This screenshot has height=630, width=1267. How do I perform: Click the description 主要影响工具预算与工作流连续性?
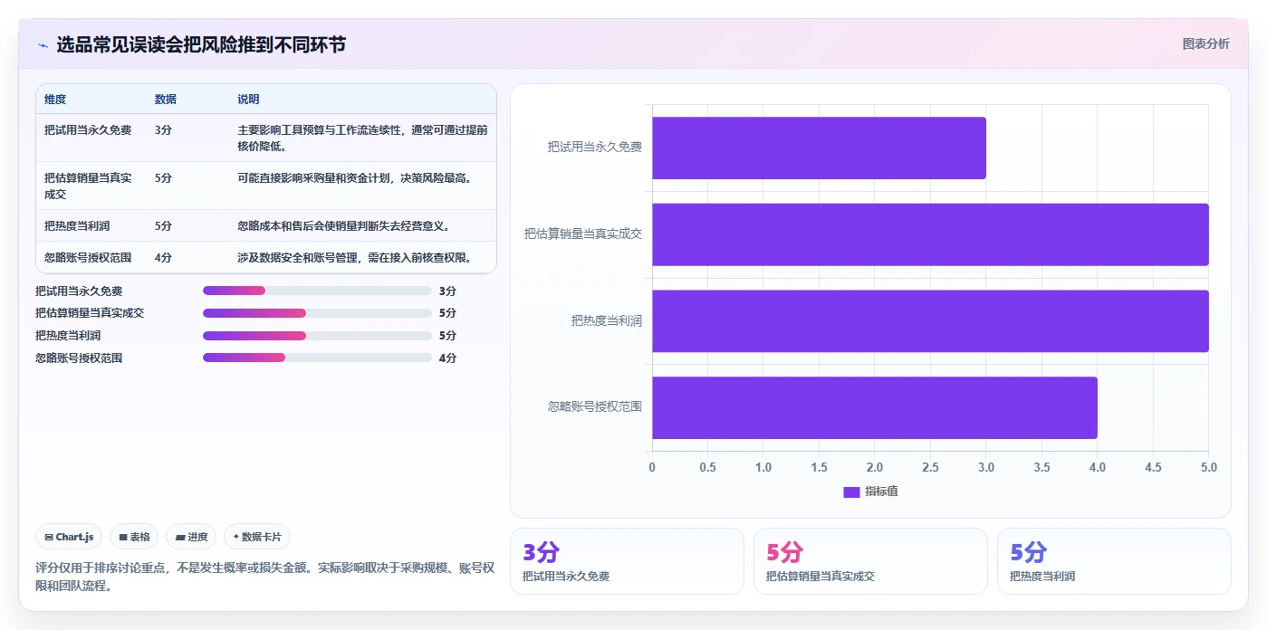[362, 138]
